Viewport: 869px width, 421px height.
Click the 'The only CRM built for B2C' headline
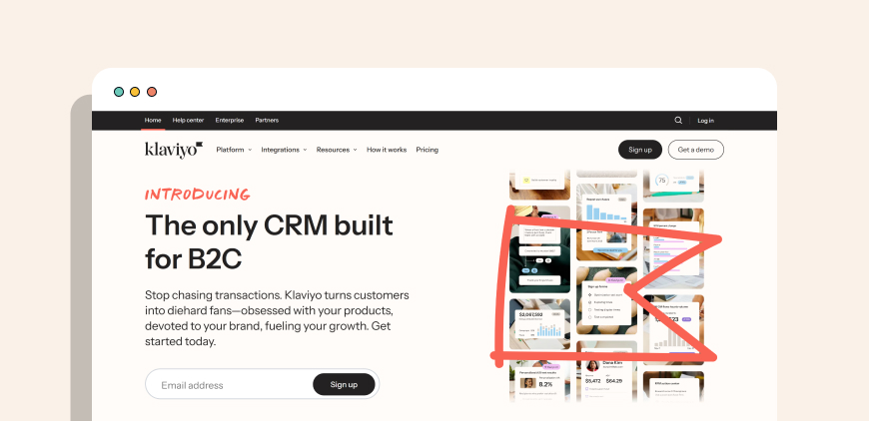[x=270, y=241]
